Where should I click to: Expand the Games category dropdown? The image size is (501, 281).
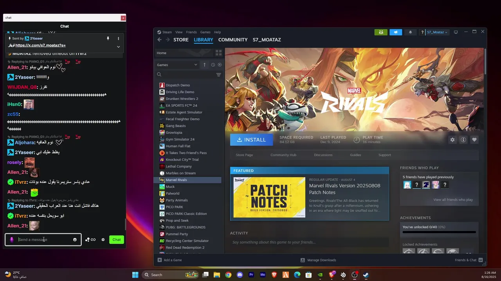177,65
